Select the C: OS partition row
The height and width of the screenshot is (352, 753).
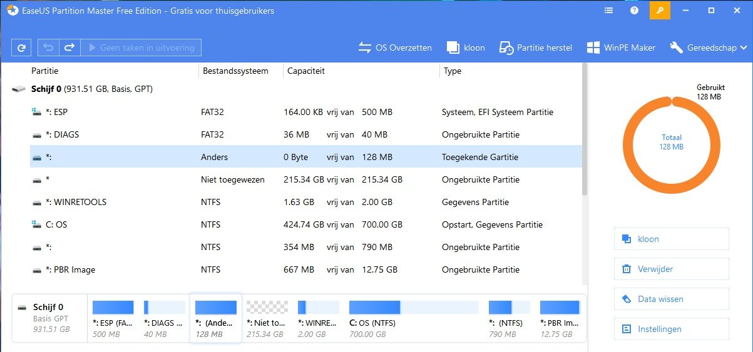pyautogui.click(x=305, y=224)
